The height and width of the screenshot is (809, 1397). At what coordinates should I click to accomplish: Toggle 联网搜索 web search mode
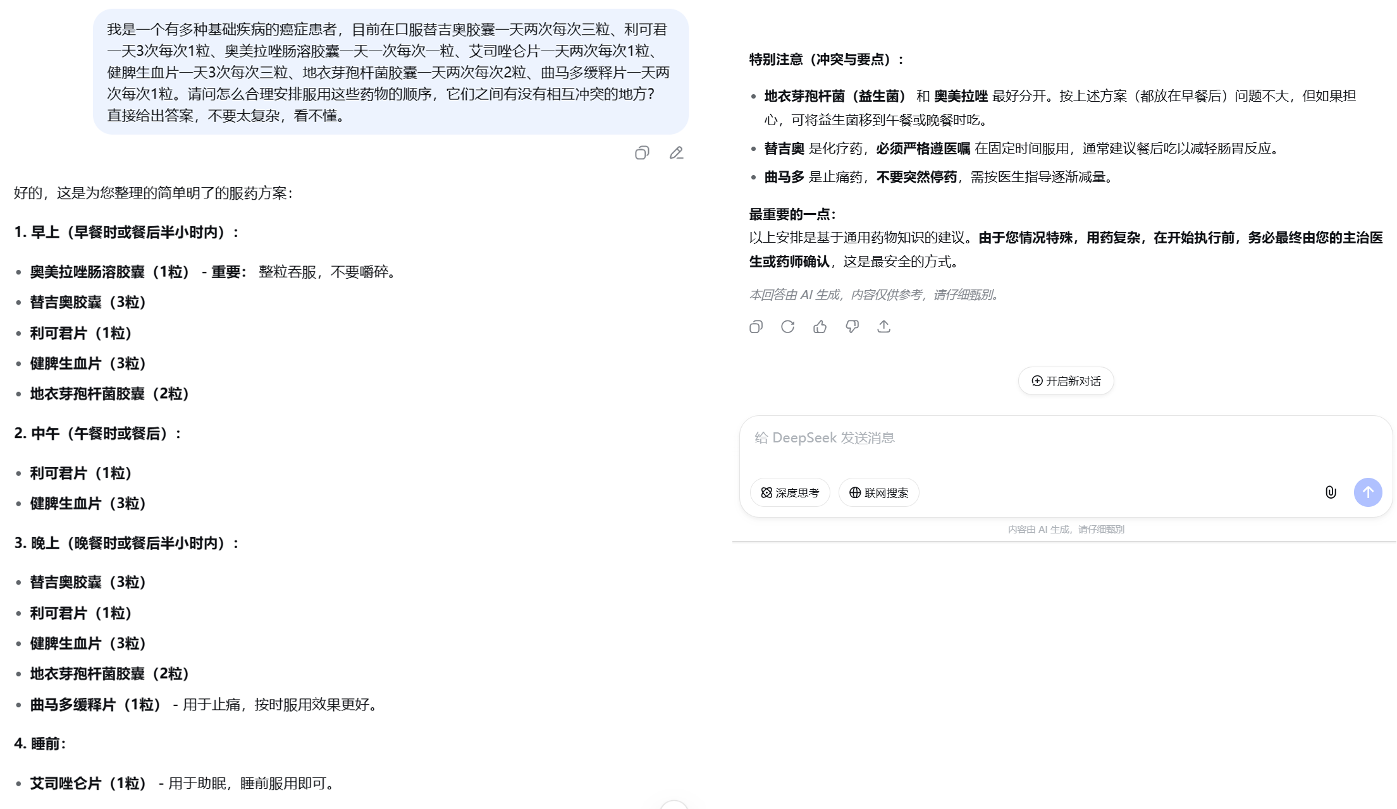(878, 492)
